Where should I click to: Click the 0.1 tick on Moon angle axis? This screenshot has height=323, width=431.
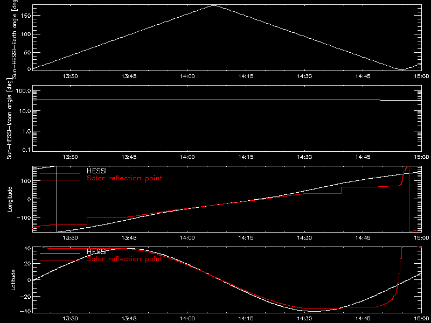(x=26, y=150)
